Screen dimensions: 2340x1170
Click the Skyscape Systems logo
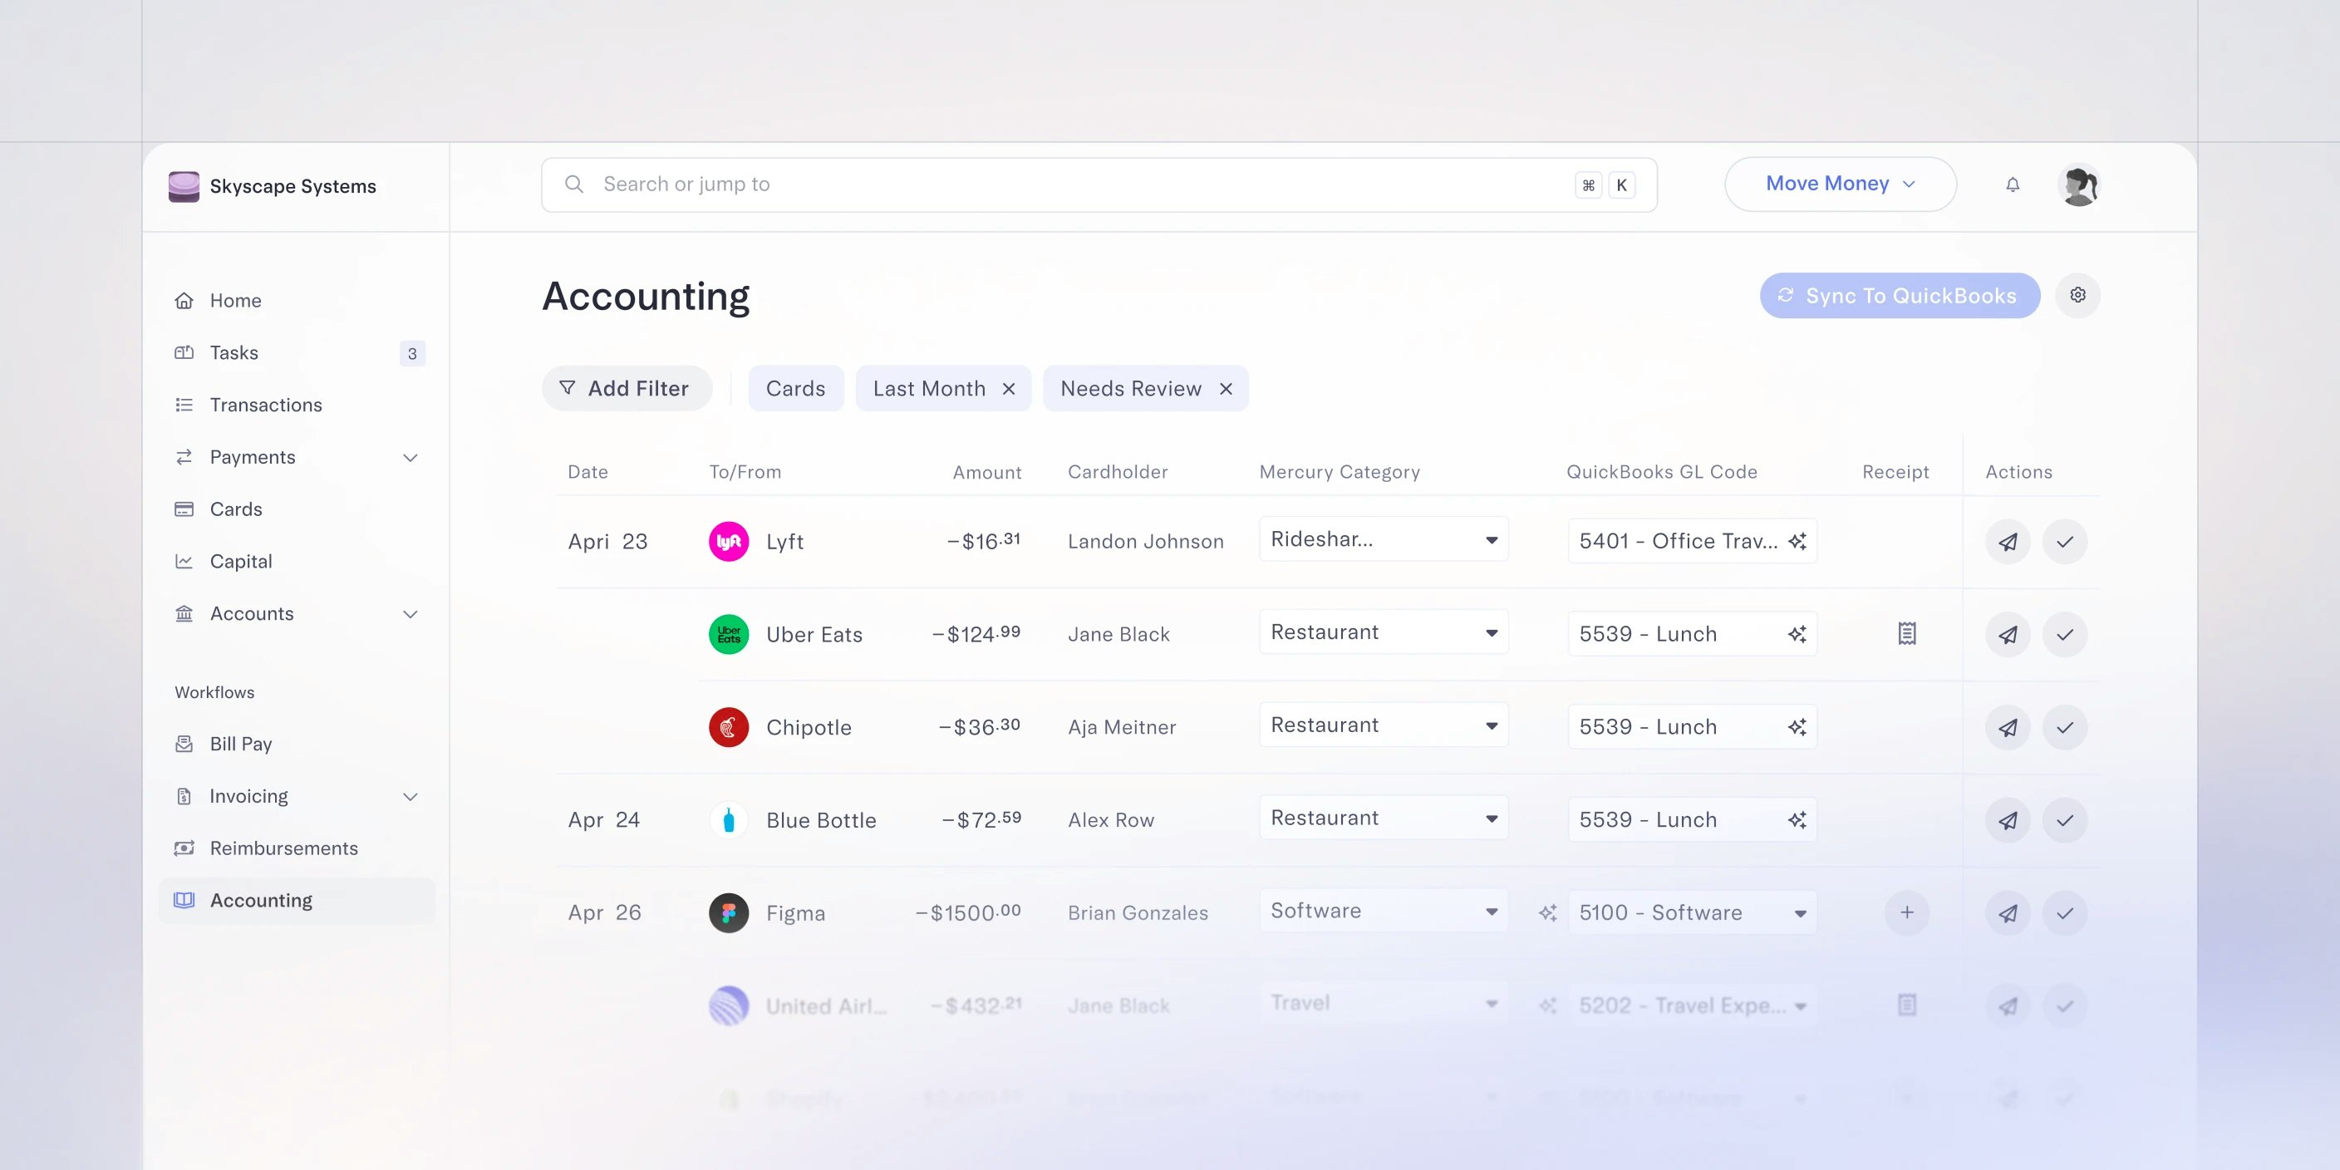click(184, 186)
